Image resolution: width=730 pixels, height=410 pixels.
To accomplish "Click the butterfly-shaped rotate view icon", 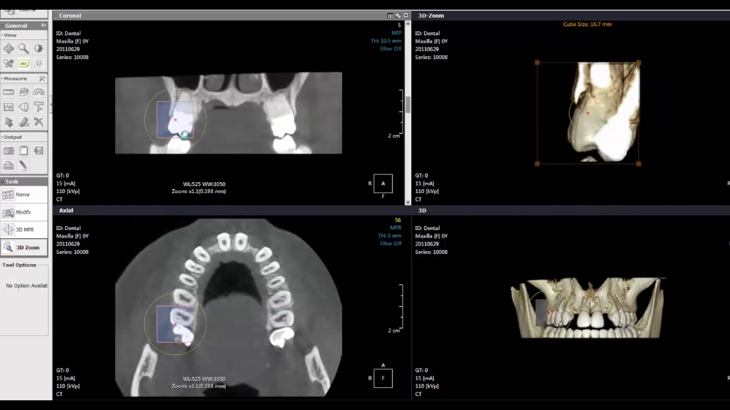I will point(9,64).
